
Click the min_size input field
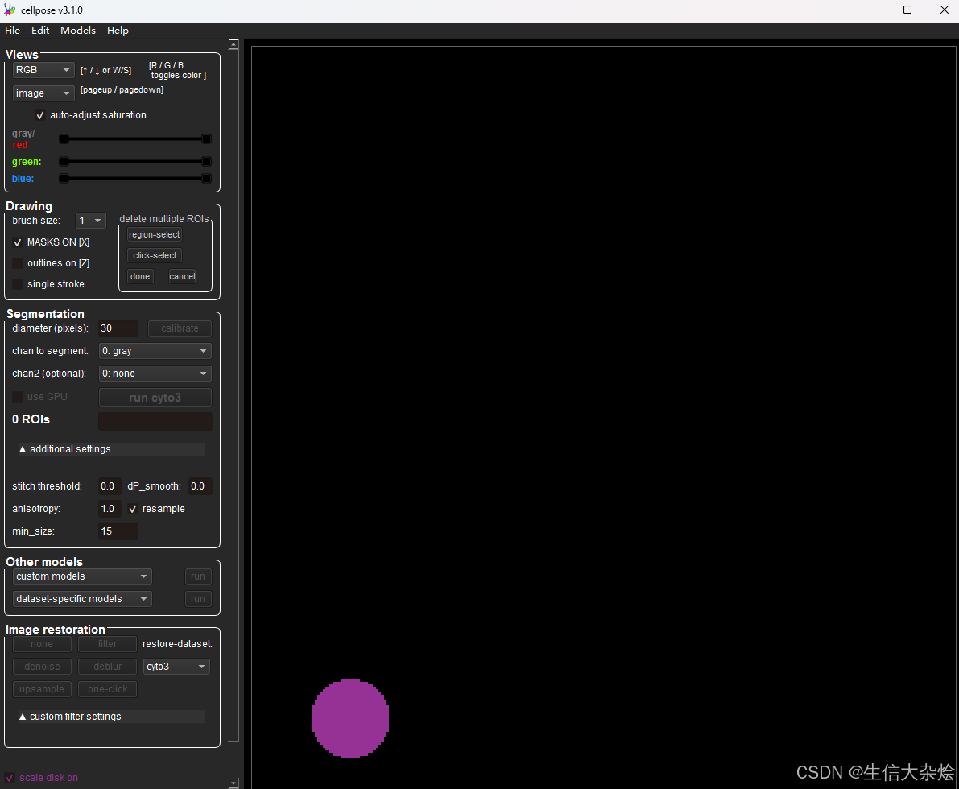pos(118,531)
